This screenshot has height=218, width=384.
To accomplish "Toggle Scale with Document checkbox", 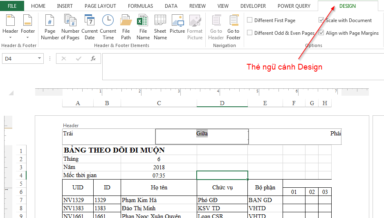I will click(321, 20).
